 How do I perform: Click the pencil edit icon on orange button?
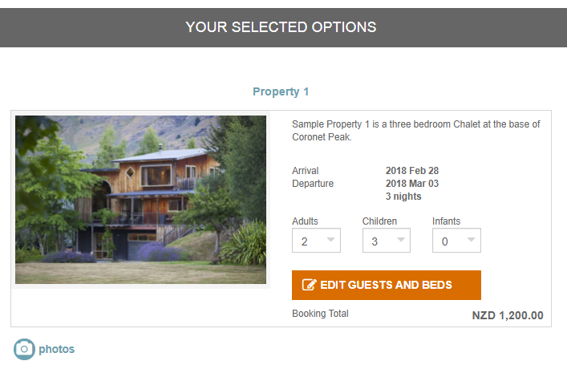(x=310, y=285)
